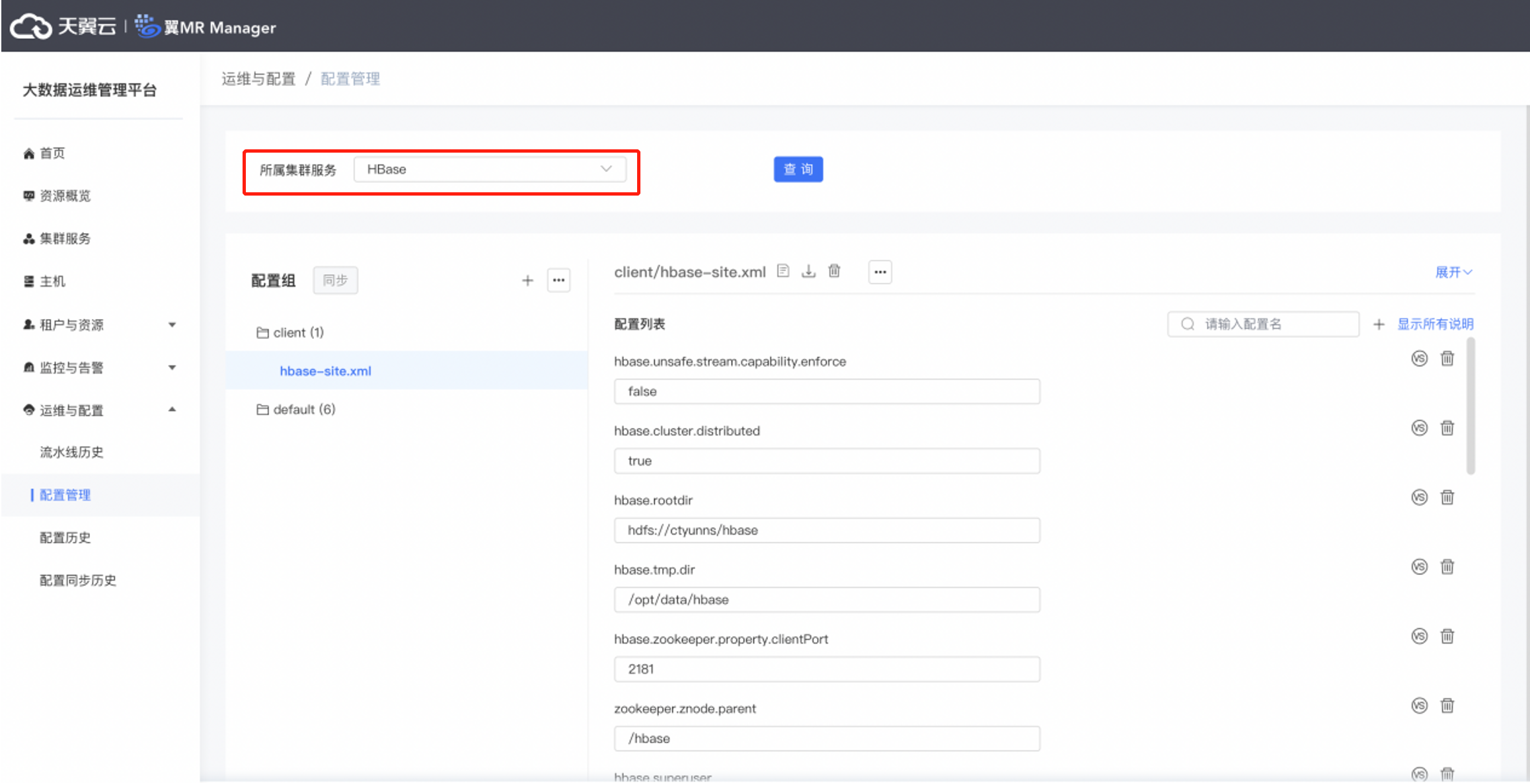Image resolution: width=1530 pixels, height=783 pixels.
Task: Click the trash icon next to file title
Action: coord(834,272)
